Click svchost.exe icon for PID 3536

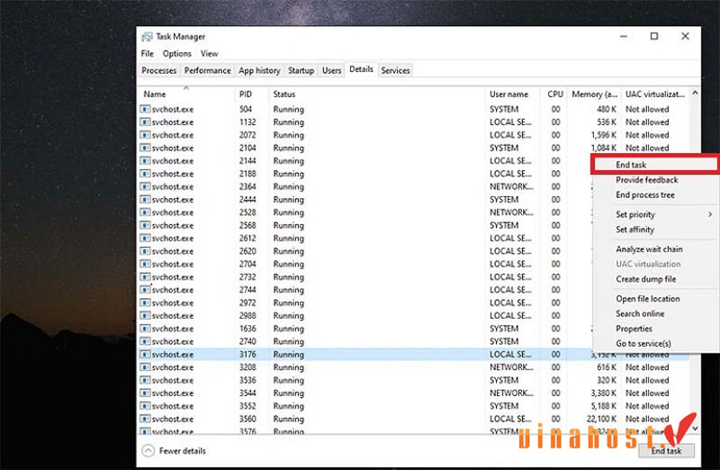point(145,380)
